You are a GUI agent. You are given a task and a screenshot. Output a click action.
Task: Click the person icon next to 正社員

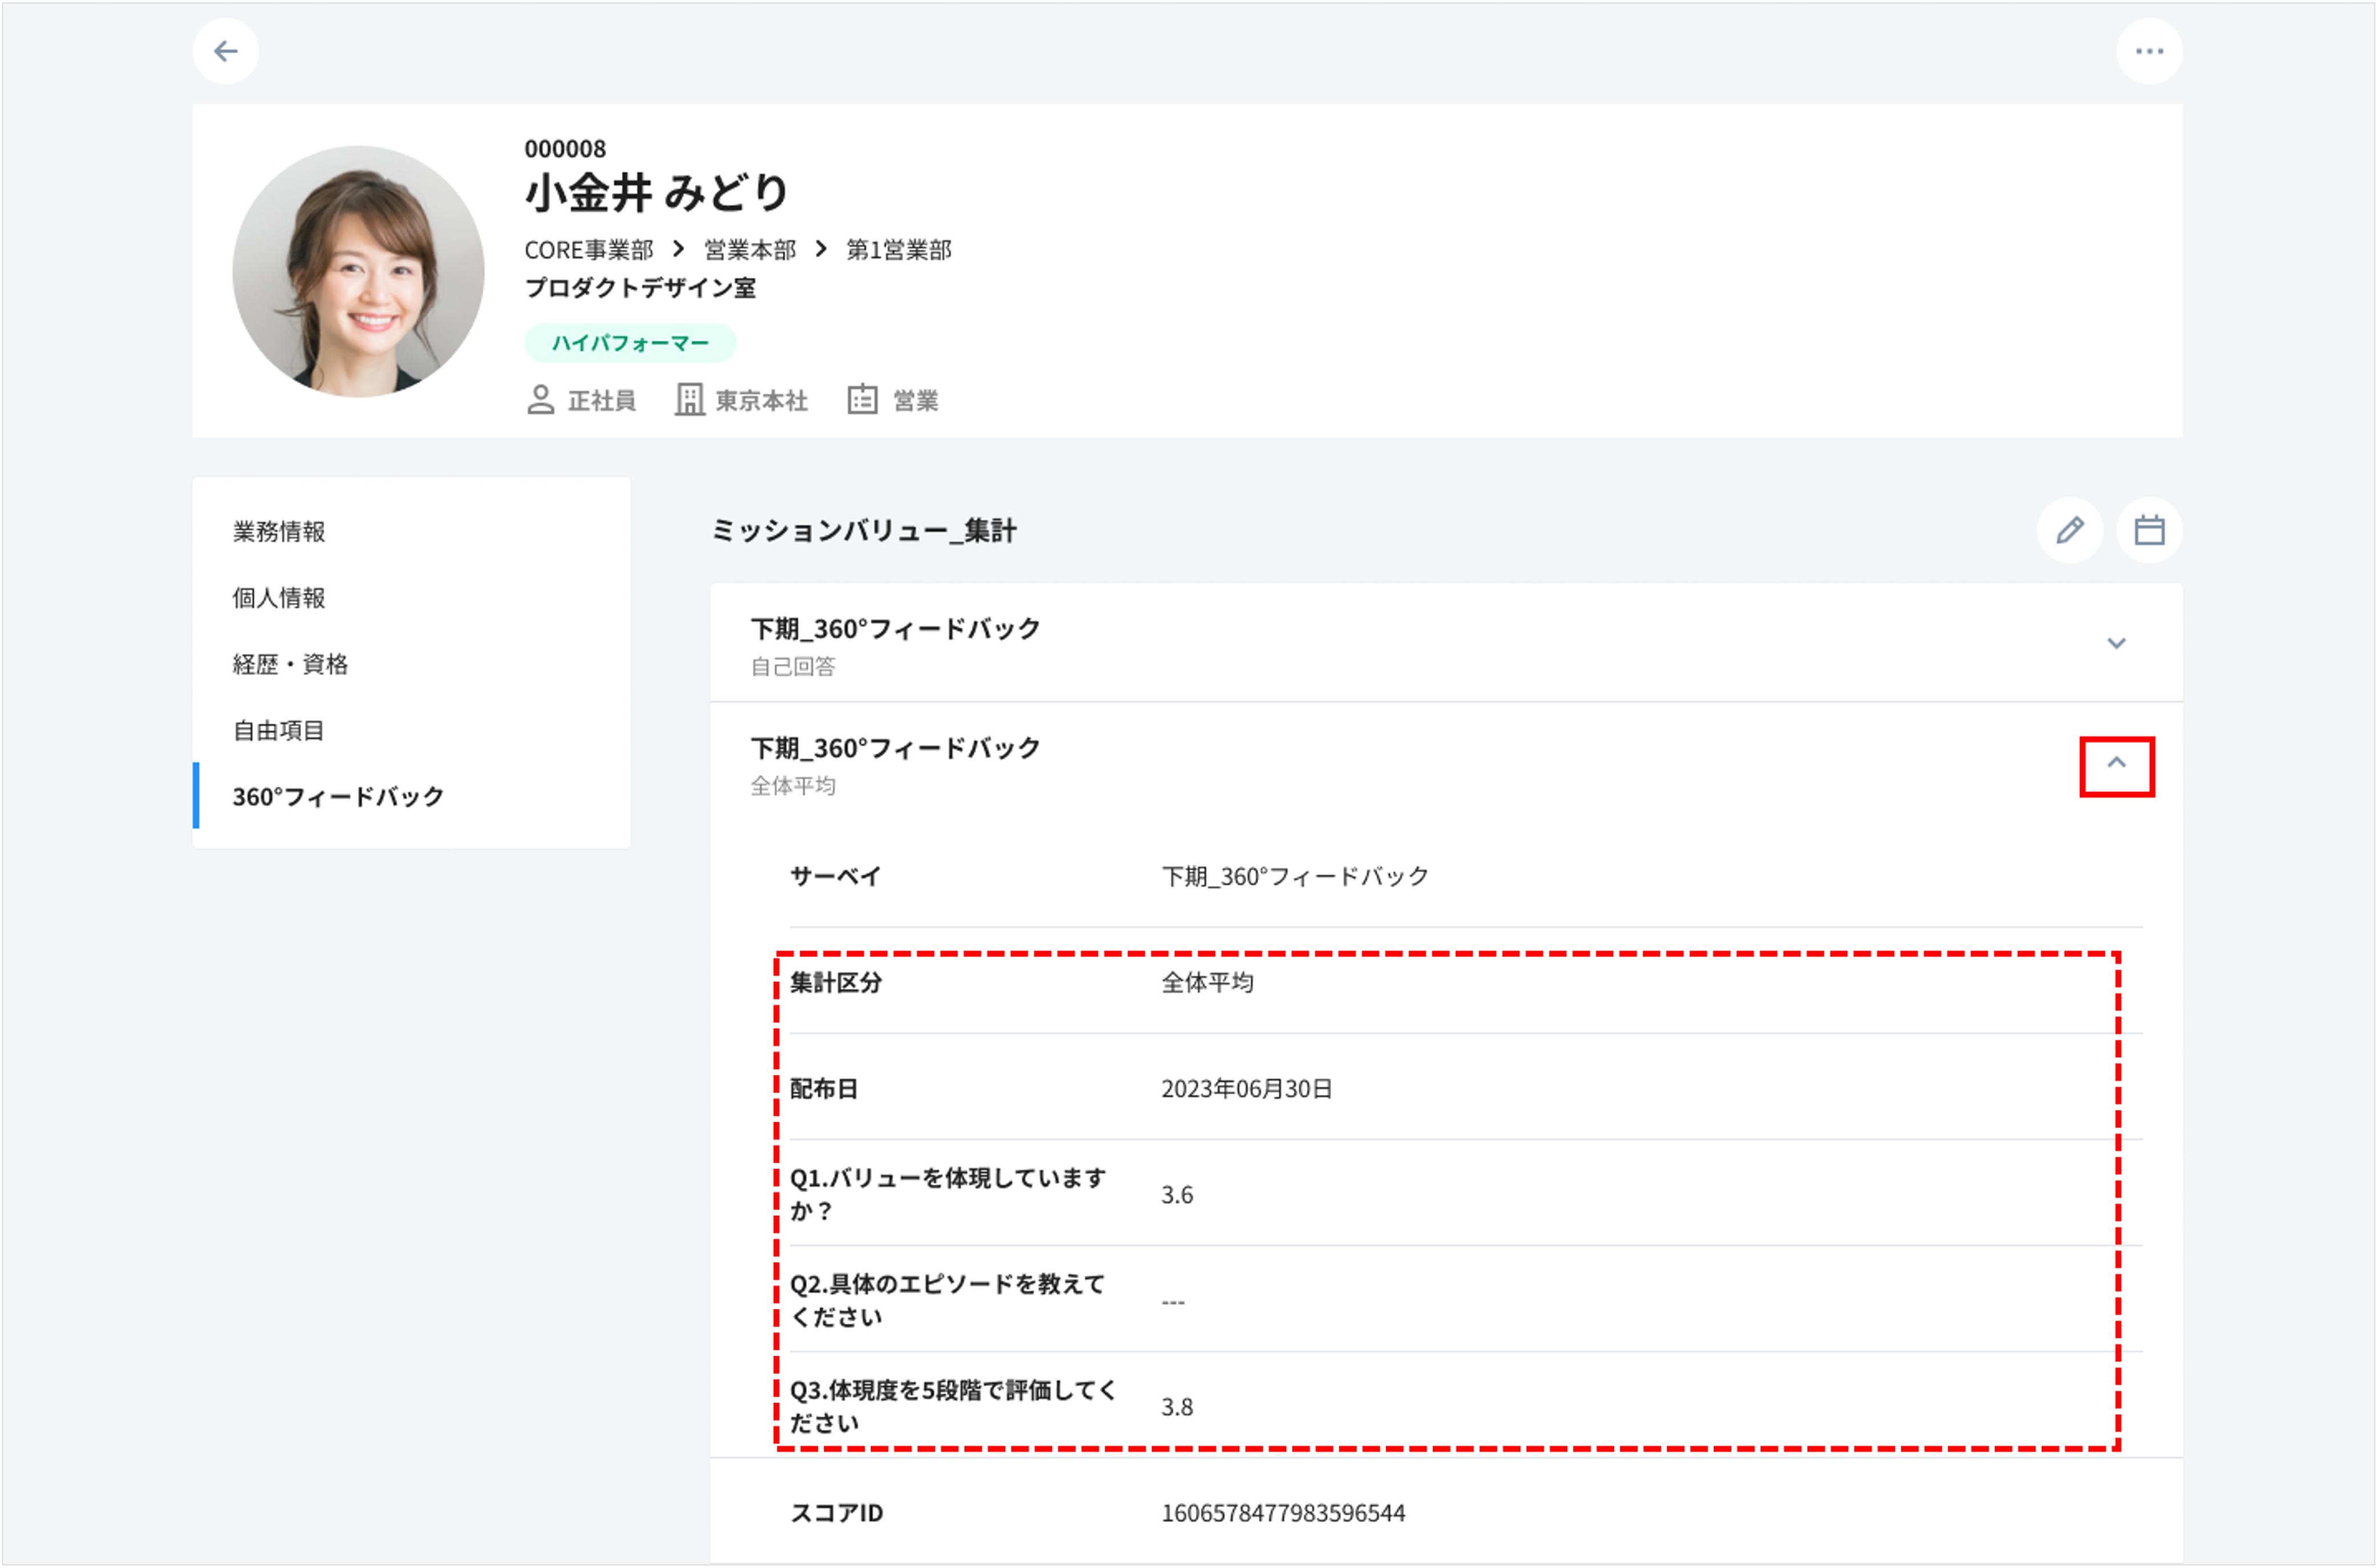(x=541, y=399)
